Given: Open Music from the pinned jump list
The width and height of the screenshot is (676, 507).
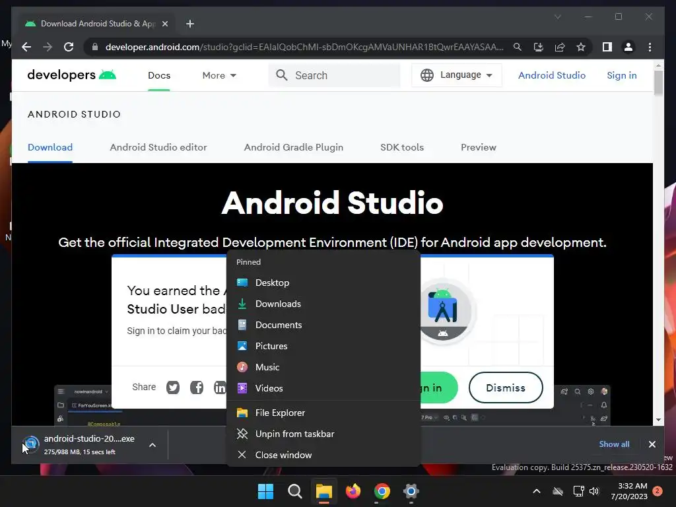Looking at the screenshot, I should (323, 367).
